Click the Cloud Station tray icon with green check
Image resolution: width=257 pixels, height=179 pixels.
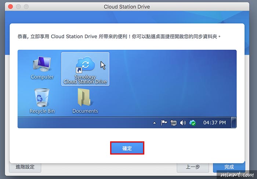[x=192, y=123]
